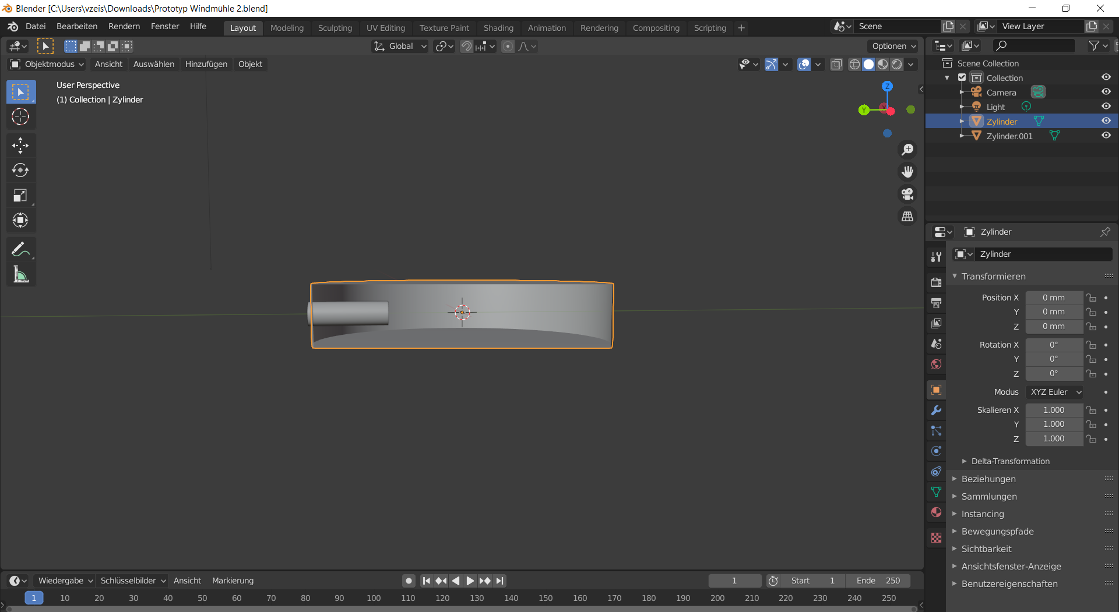Select the Move tool in the toolbar

20,145
